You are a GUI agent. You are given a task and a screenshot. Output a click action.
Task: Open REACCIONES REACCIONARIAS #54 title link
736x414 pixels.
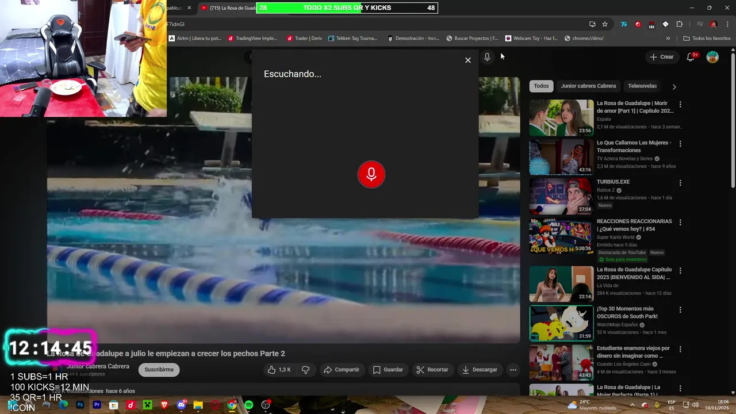pyautogui.click(x=634, y=225)
